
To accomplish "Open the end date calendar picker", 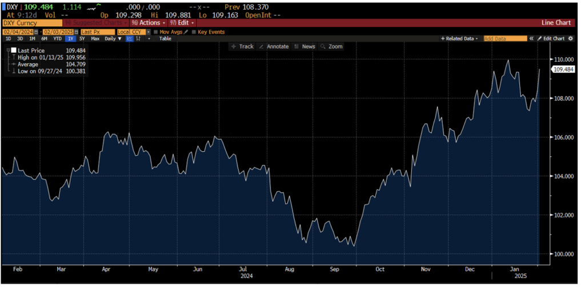I will click(76, 32).
